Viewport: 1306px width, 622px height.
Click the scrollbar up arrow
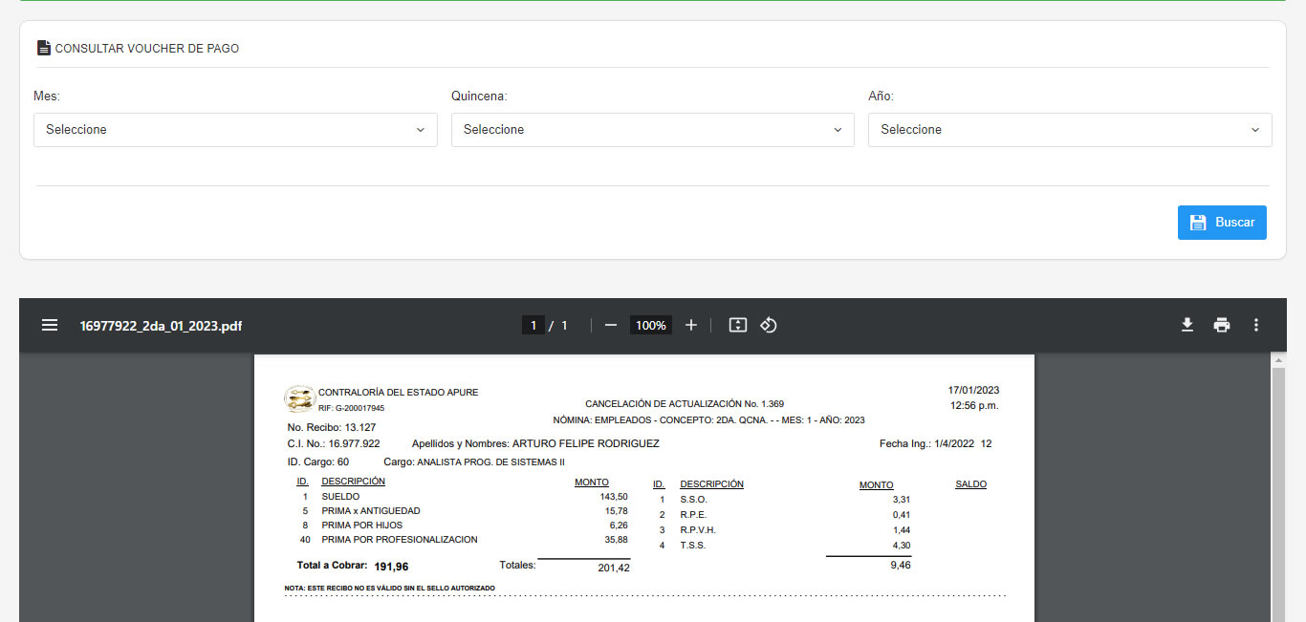(x=1278, y=360)
